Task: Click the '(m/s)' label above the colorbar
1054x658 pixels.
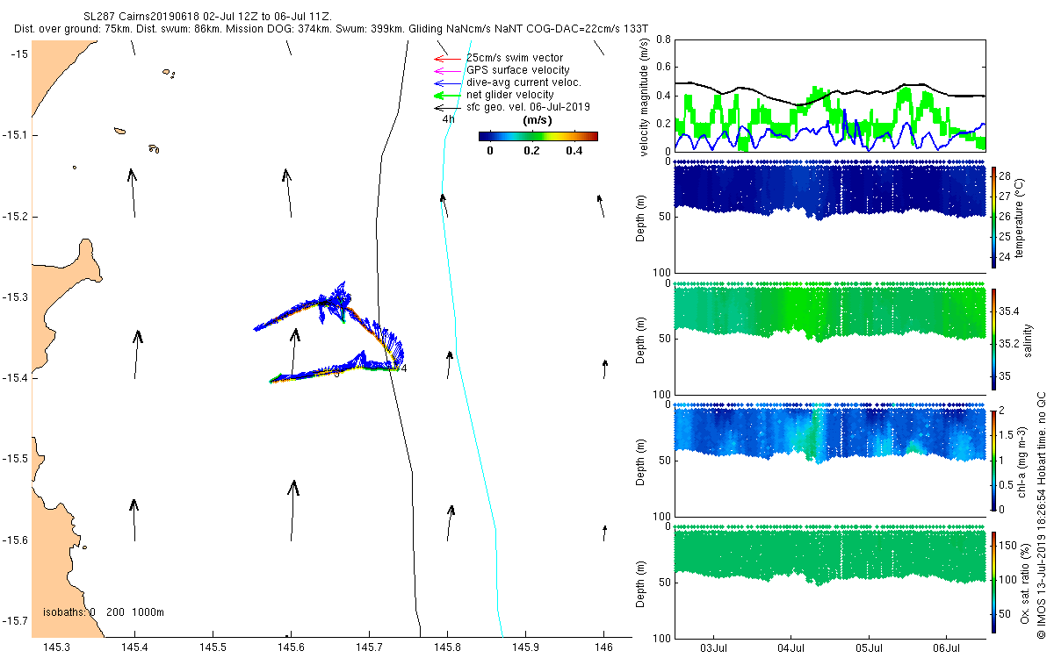Action: 537,120
